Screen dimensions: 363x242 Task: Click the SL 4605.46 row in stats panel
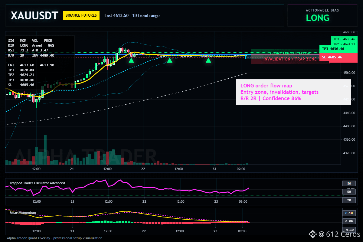click(x=21, y=85)
